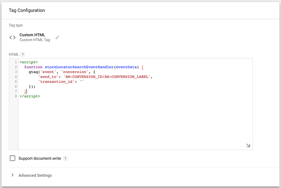Enable Support document.write checkbox
Image resolution: width=281 pixels, height=188 pixels.
point(12,158)
